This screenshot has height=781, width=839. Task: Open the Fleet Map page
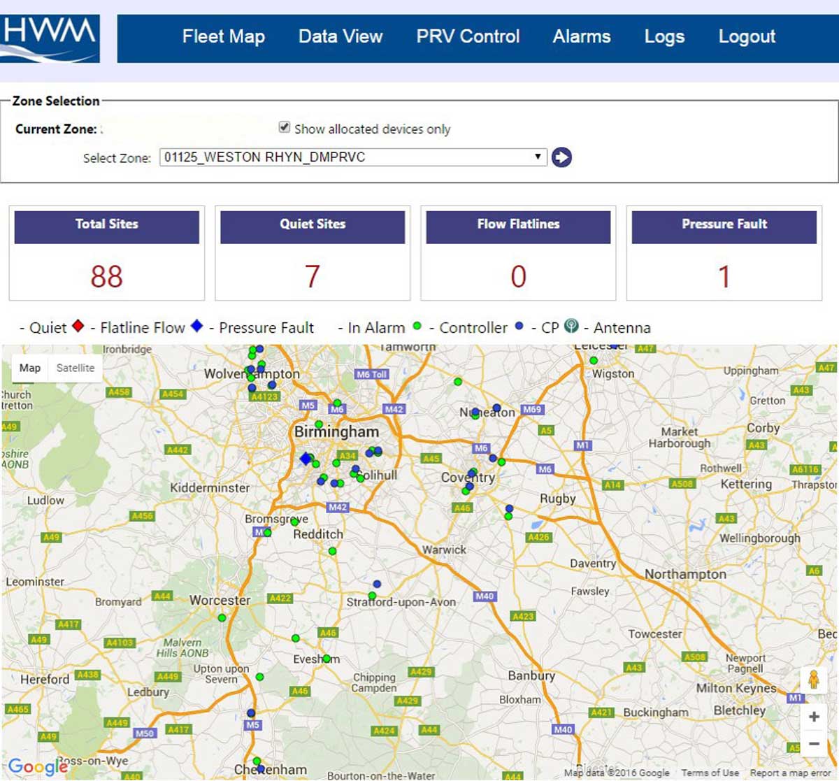[x=223, y=36]
